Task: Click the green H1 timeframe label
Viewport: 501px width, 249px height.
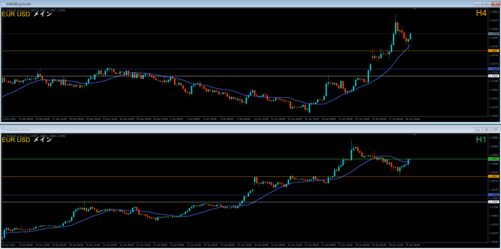Action: [481, 140]
